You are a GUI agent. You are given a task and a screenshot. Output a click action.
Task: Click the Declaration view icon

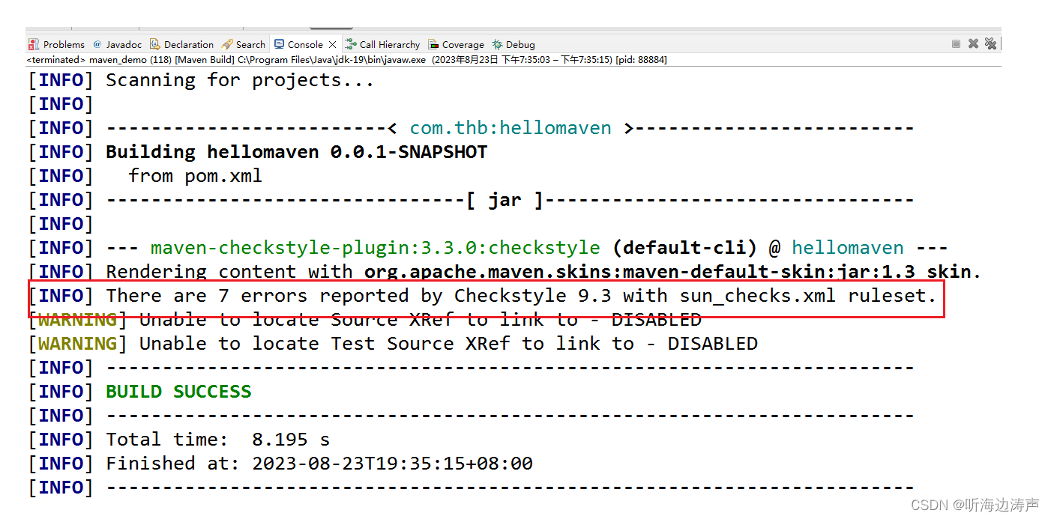coord(154,43)
